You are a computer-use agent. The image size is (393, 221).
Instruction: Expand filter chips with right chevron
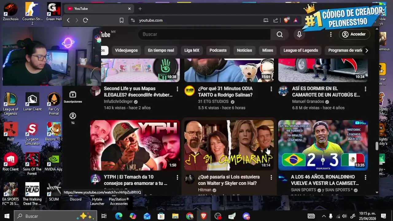point(366,50)
